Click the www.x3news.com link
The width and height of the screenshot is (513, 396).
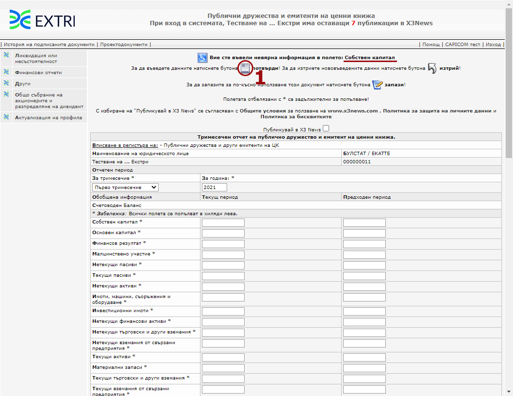(x=353, y=111)
